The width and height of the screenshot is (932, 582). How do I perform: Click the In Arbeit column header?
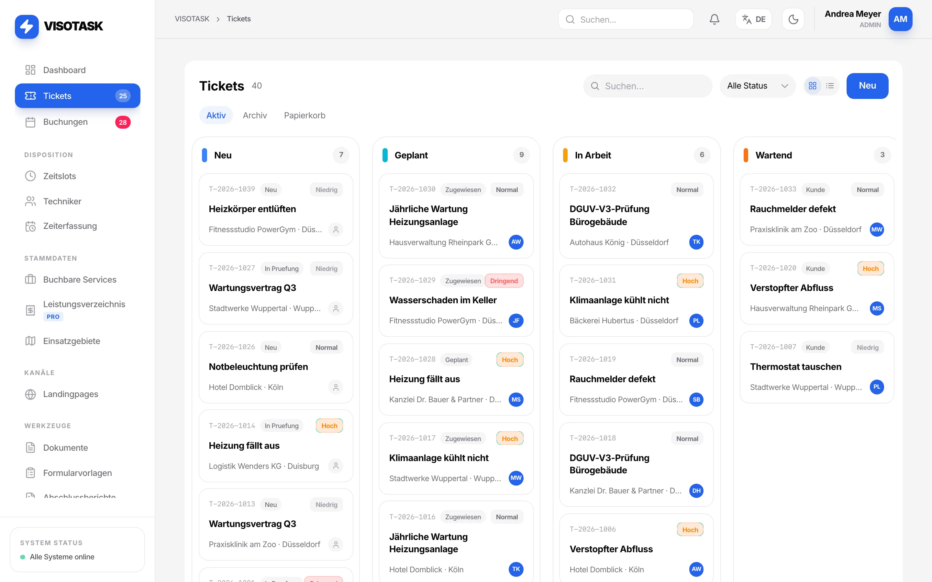(x=636, y=155)
